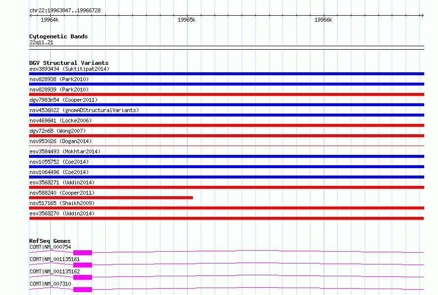The image size is (438, 295).
Task: Click the DGV Structural Variants track title
Action: pyautogui.click(x=69, y=63)
